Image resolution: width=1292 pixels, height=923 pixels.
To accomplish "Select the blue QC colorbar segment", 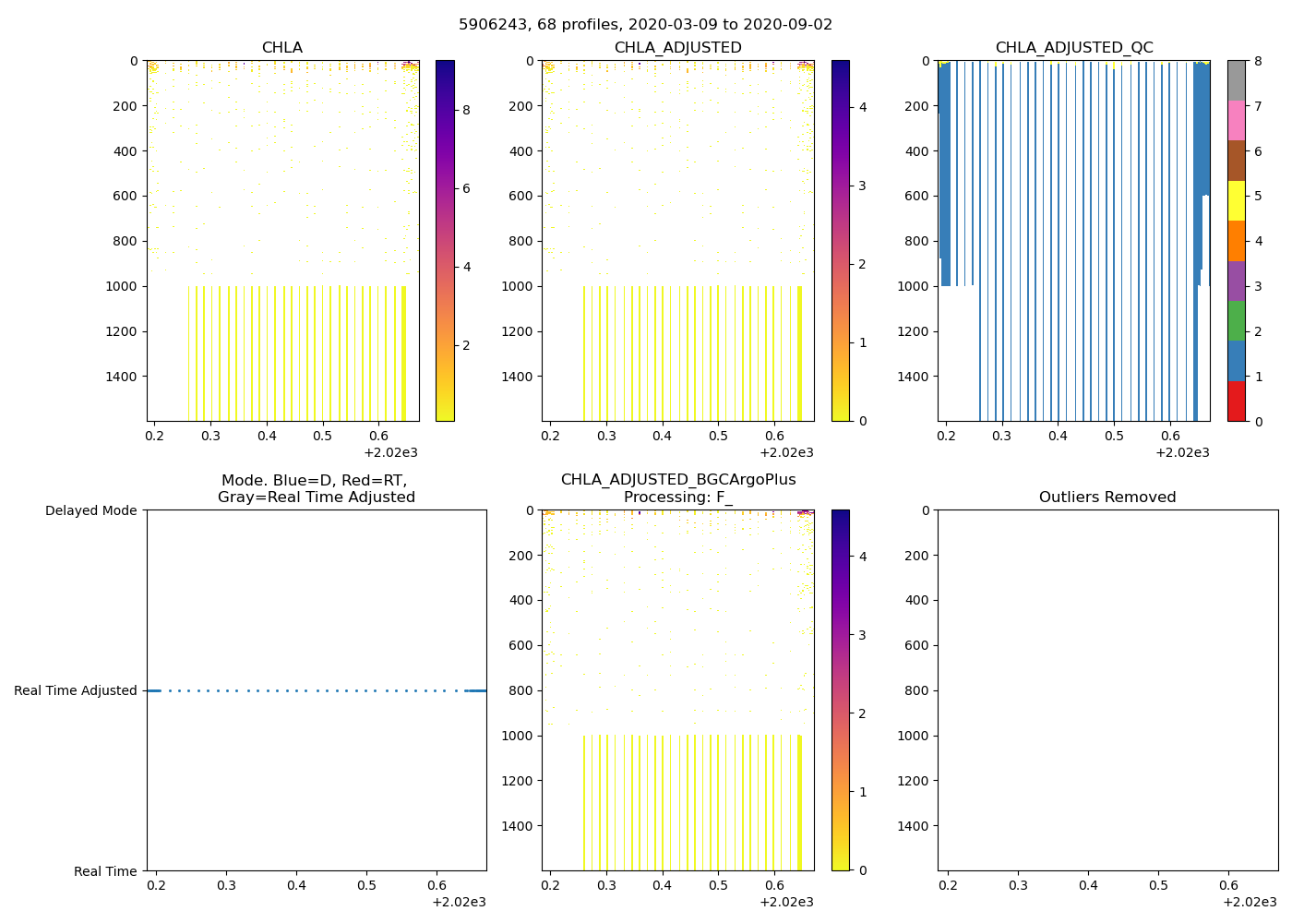I will point(1236,361).
